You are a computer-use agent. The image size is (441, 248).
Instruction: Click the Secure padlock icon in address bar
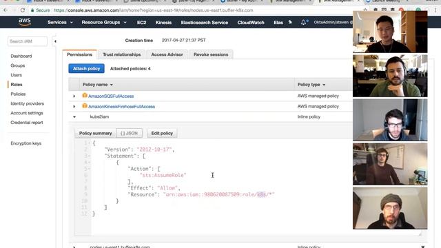(x=32, y=10)
